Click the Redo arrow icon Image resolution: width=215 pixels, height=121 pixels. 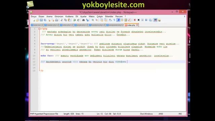pos(78,20)
